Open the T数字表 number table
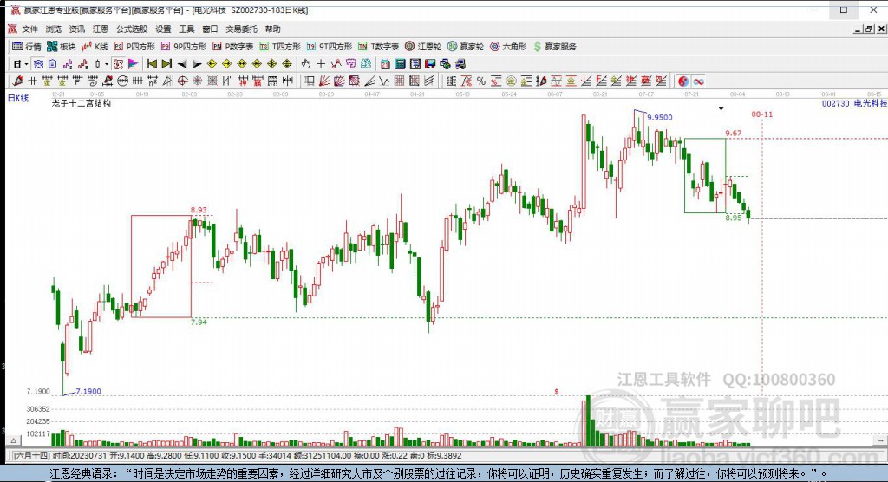 [378, 47]
